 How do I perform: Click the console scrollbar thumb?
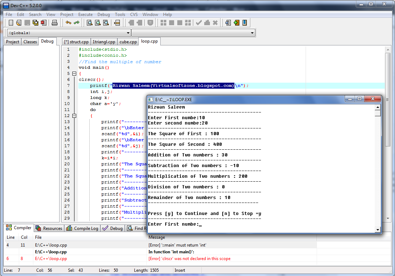click(x=378, y=114)
